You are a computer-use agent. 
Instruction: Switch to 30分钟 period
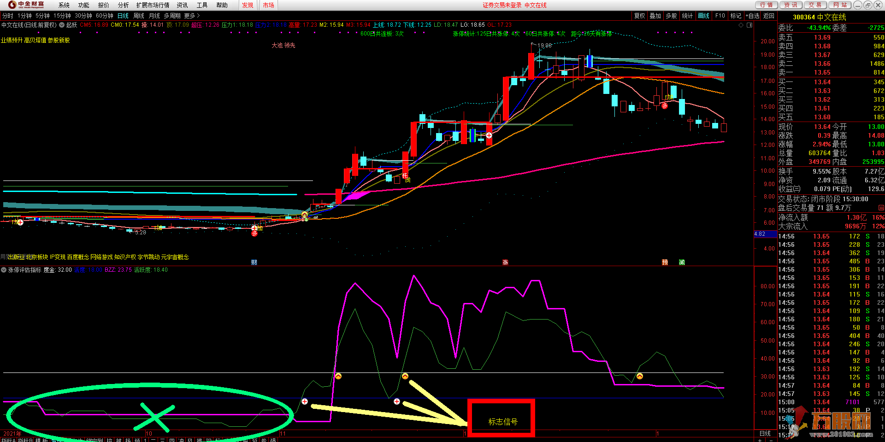(83, 16)
